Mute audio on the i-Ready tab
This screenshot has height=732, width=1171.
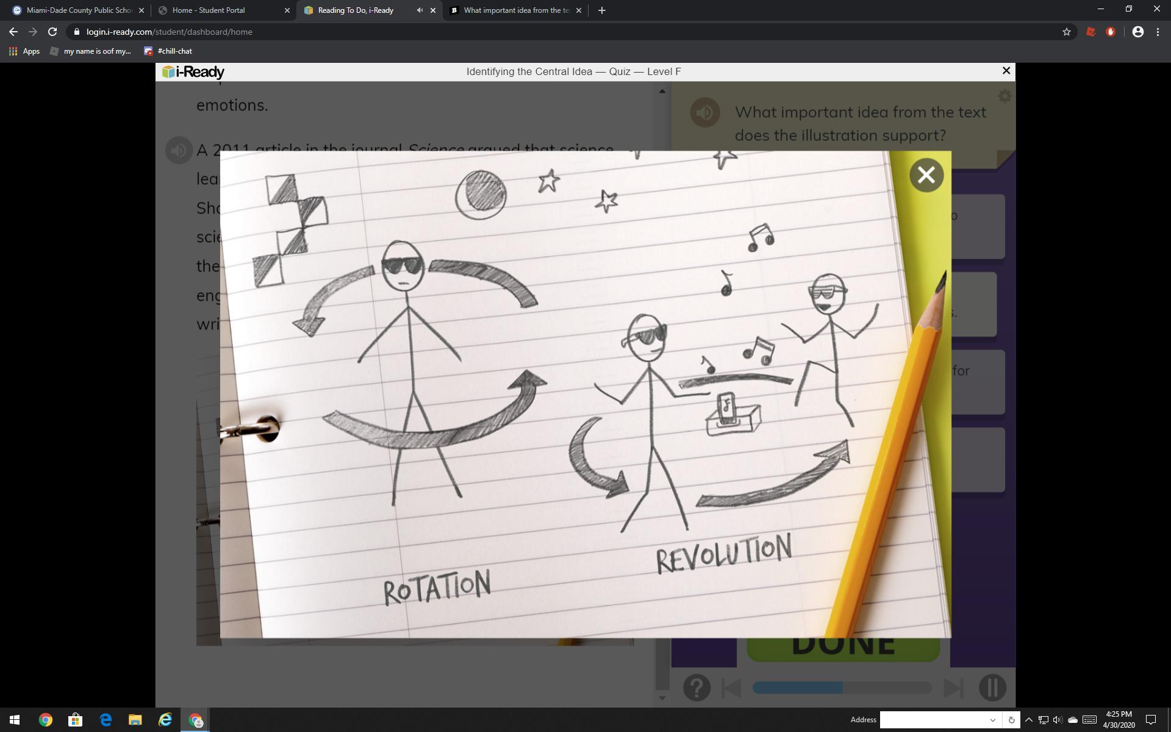420,10
